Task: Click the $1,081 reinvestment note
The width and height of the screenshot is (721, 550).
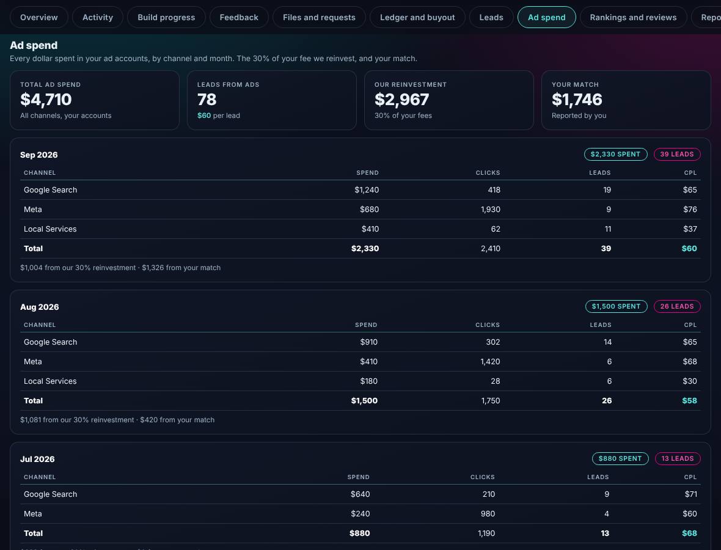Action: click(x=117, y=420)
